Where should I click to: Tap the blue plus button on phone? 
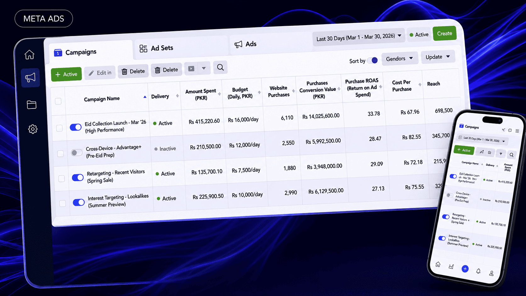(x=465, y=269)
